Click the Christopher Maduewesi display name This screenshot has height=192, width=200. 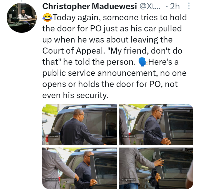coord(89,6)
